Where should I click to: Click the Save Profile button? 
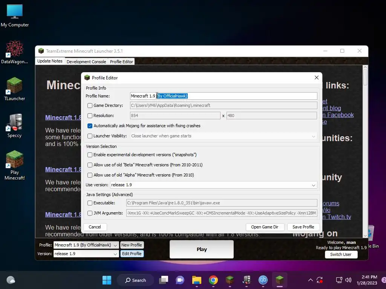[x=303, y=227]
